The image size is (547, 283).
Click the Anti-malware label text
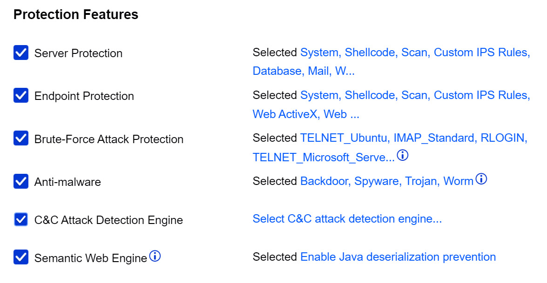68,182
